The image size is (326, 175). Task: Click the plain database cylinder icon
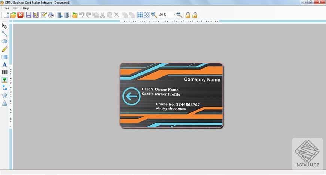pyautogui.click(x=67, y=15)
